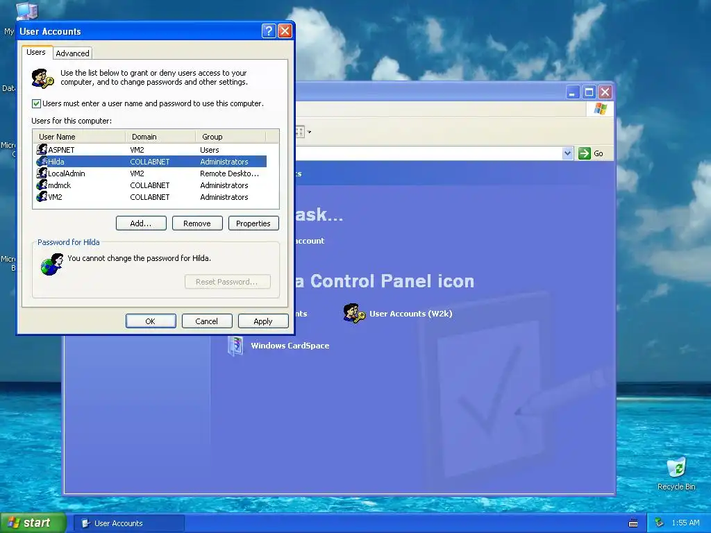
Task: Click the Reset Password... button
Action: (x=228, y=282)
